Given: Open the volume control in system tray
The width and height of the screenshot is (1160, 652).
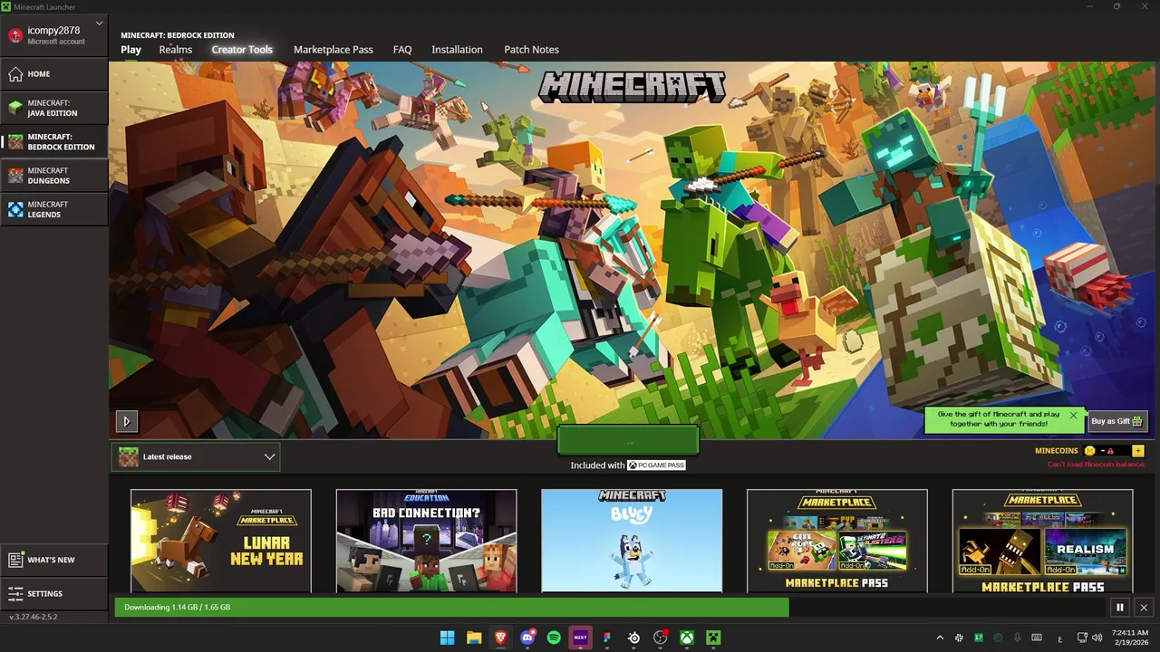Looking at the screenshot, I should [1097, 638].
